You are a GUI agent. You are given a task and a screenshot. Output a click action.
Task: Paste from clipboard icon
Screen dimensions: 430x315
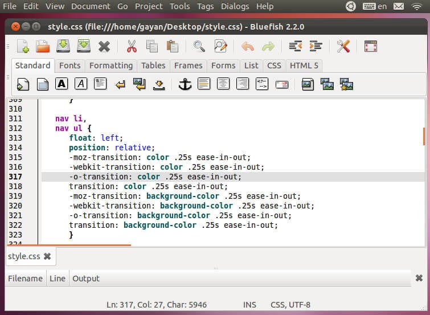(x=173, y=46)
